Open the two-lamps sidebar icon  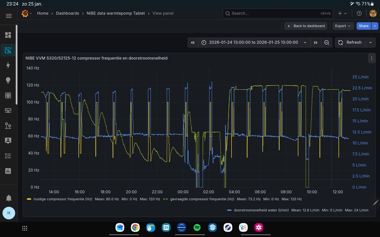click(8, 126)
